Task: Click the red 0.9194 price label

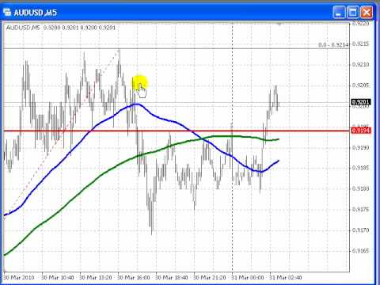Action: click(361, 131)
